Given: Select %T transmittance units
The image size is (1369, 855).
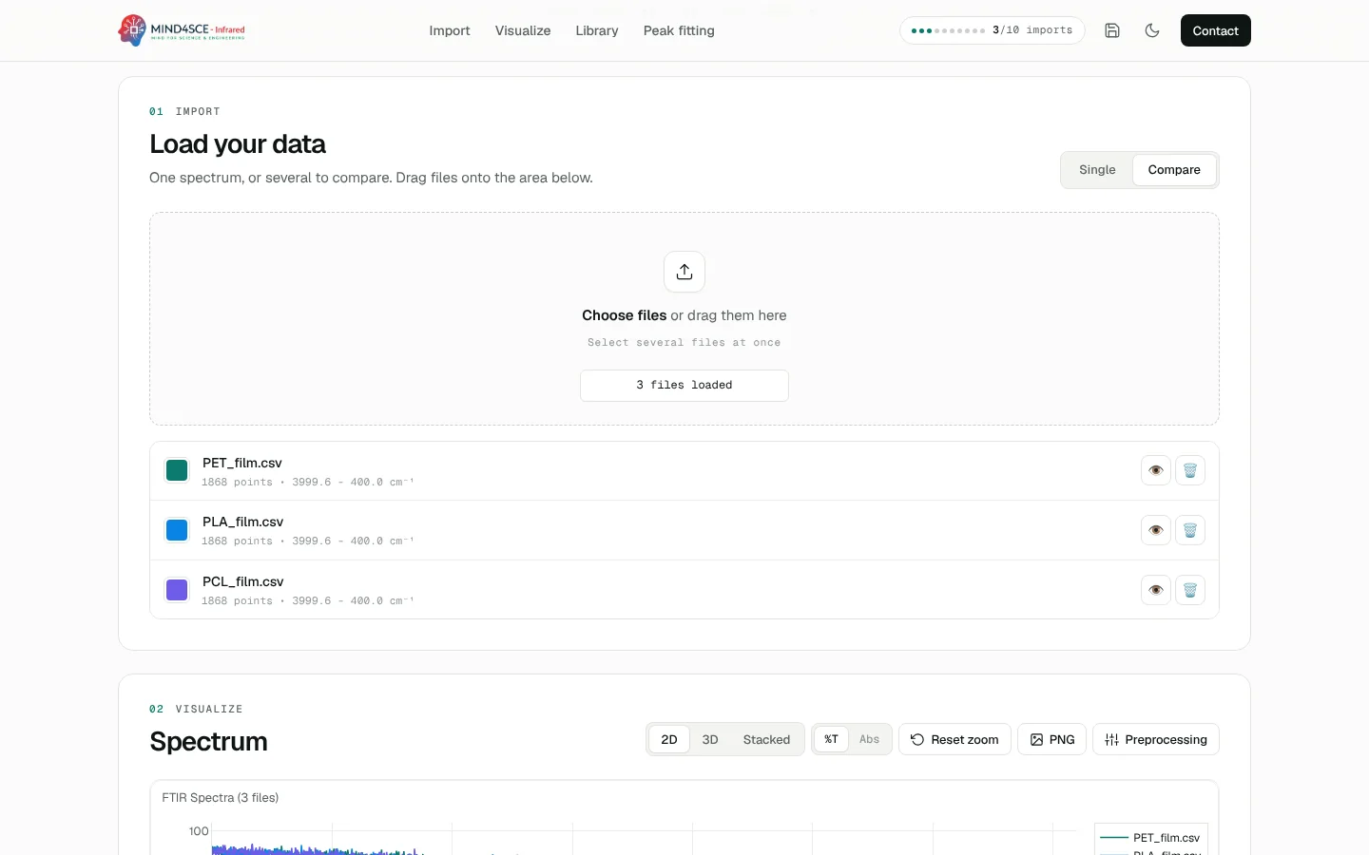Looking at the screenshot, I should point(831,739).
